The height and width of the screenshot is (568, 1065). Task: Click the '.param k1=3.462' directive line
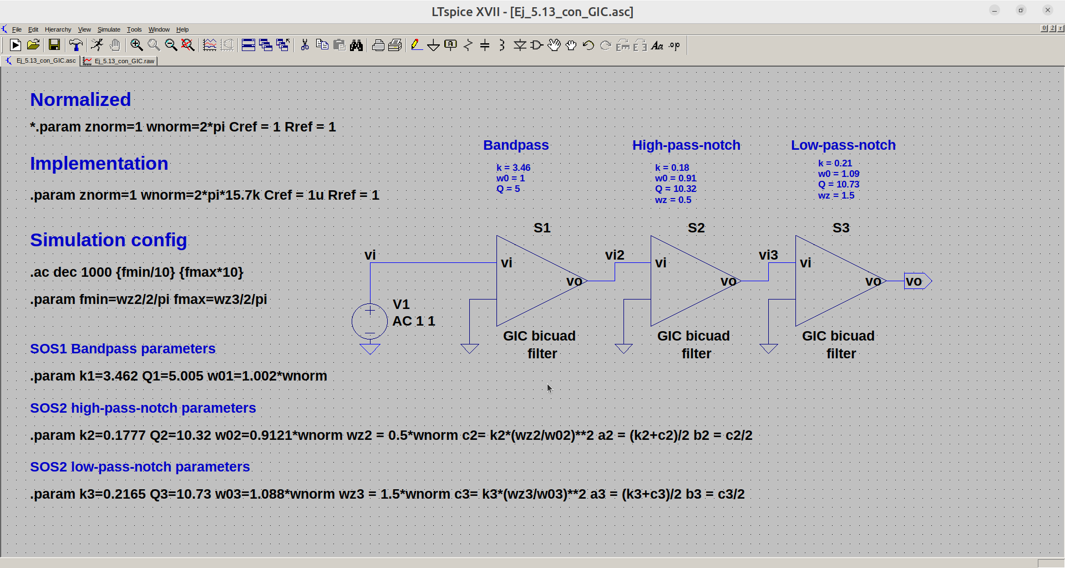pyautogui.click(x=179, y=376)
